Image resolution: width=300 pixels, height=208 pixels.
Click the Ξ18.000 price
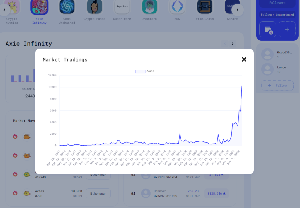pos(76,191)
